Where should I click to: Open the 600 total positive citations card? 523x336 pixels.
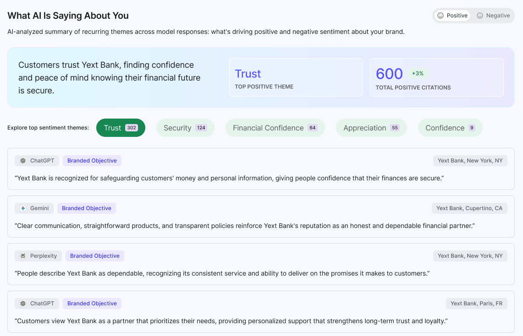point(437,77)
